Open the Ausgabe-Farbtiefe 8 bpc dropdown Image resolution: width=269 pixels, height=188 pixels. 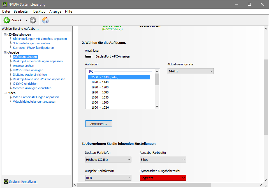tap(163, 160)
